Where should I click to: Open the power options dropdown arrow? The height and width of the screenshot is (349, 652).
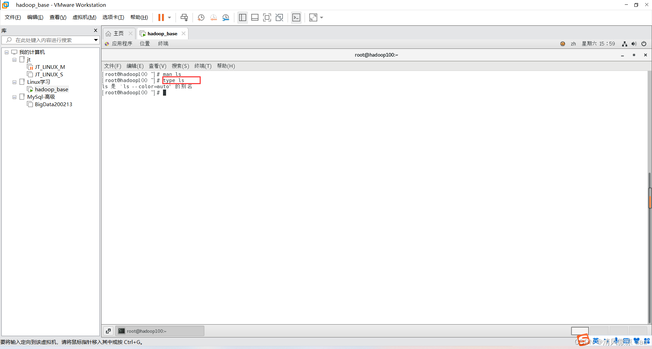tap(169, 17)
